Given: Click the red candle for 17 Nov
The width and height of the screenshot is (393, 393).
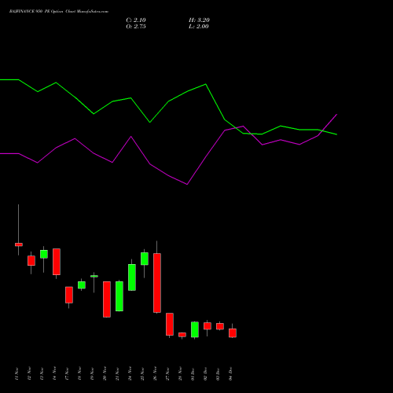Looking at the screenshot, I should pos(69,295).
